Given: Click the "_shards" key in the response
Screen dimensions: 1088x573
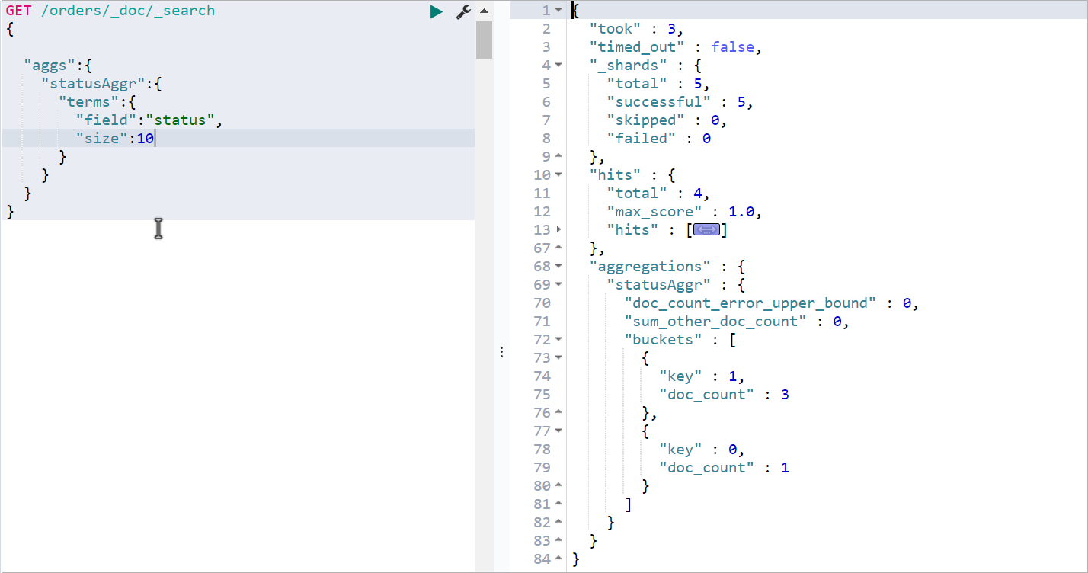Looking at the screenshot, I should tap(629, 66).
